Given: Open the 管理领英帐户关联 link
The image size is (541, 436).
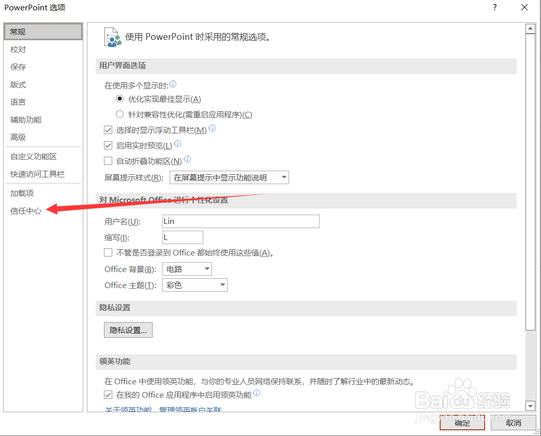Looking at the screenshot, I should point(190,410).
